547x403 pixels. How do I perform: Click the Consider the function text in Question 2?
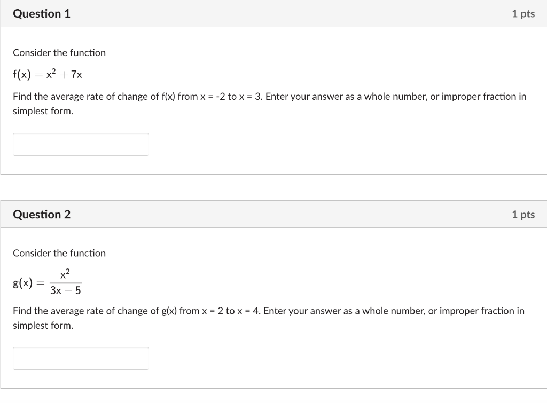tap(59, 253)
